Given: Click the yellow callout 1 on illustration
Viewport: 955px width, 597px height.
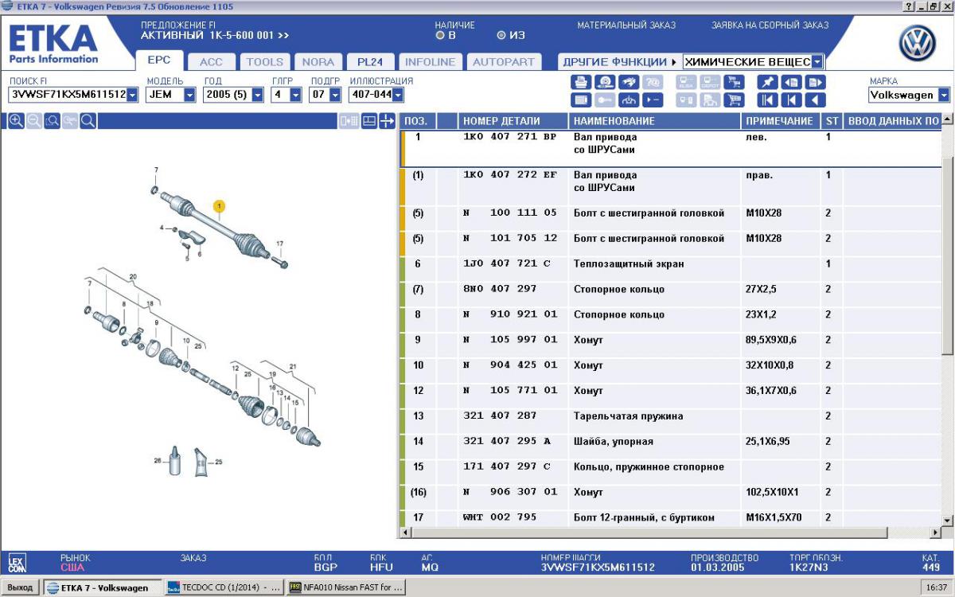Looking at the screenshot, I should tap(219, 207).
